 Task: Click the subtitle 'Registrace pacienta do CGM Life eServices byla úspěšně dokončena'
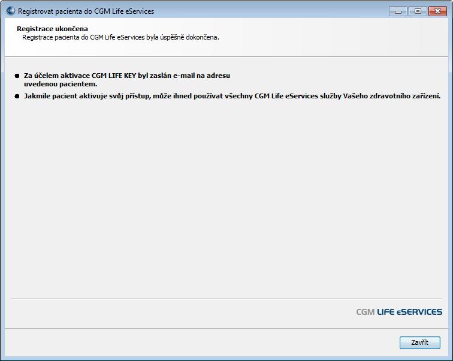click(120, 37)
